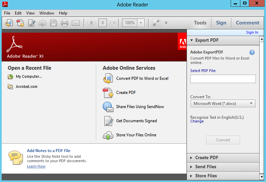Switch to the Comment pane
266x182 pixels.
pyautogui.click(x=247, y=23)
